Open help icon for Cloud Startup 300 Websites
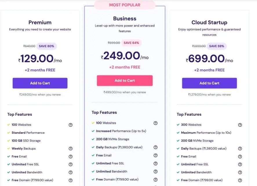The width and height of the screenshot is (257, 186). (240, 125)
